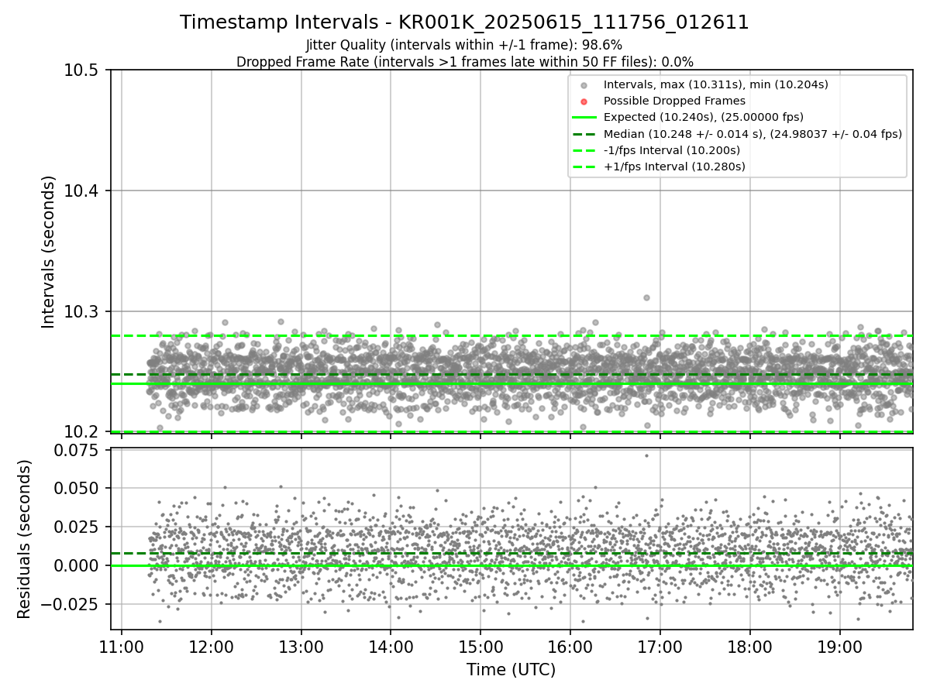Click the 'Residuals (seconds)' y-axis label
930x697 pixels.
click(x=25, y=539)
